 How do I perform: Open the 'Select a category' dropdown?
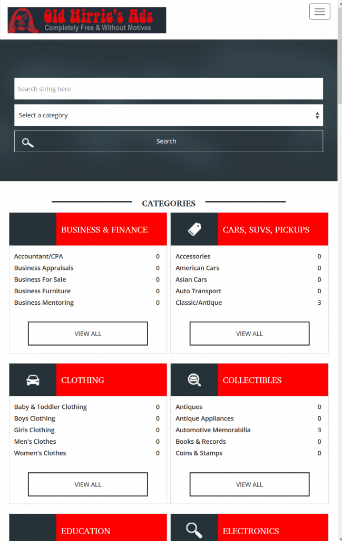tap(169, 115)
